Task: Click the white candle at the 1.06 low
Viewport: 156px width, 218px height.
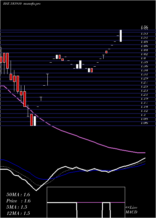Action: point(35,121)
